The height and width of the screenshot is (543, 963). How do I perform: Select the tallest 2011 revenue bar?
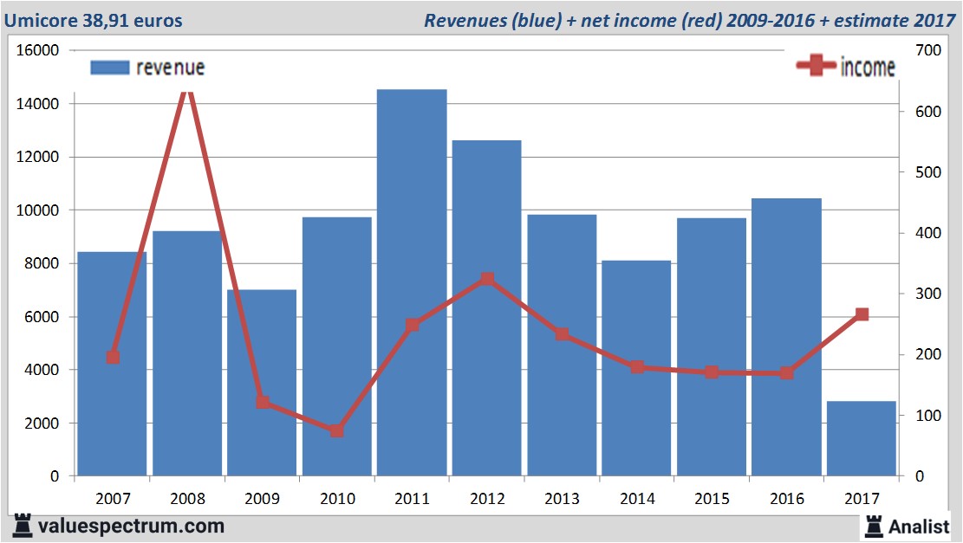pos(412,282)
